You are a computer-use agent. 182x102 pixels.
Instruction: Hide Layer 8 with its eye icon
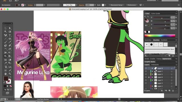coord(146,68)
